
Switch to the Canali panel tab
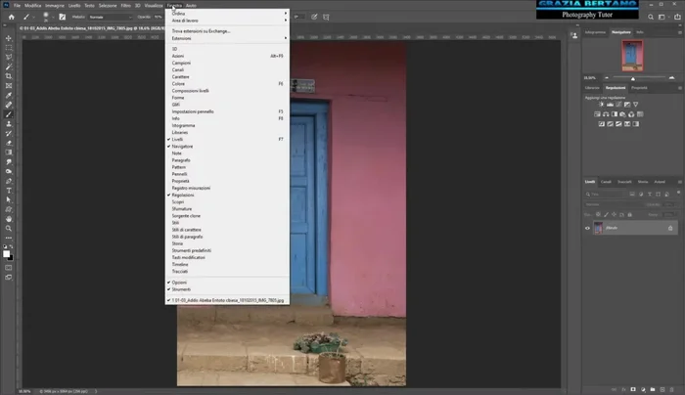tap(607, 181)
